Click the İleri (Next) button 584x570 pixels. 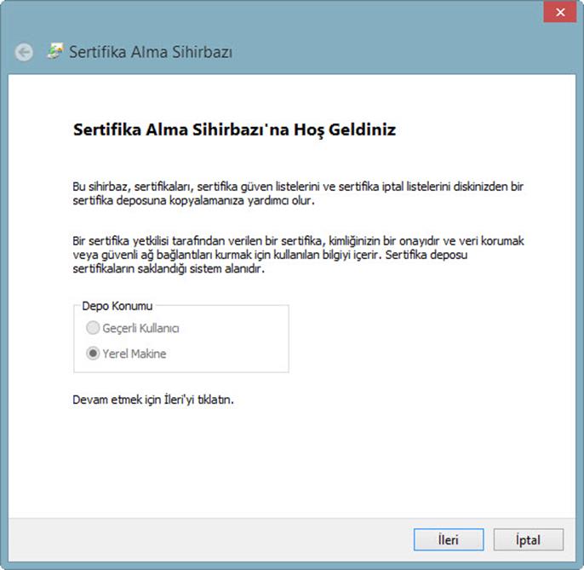tap(449, 539)
